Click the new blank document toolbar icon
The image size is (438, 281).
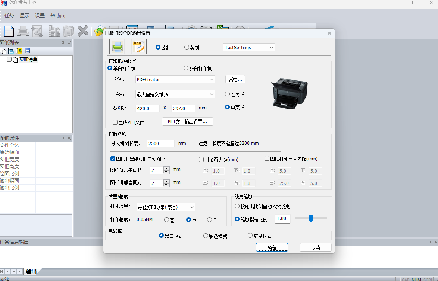(x=9, y=31)
